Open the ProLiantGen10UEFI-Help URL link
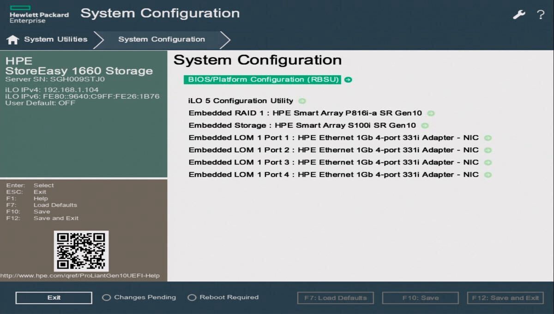Screen dimensions: 554x314 (80, 276)
